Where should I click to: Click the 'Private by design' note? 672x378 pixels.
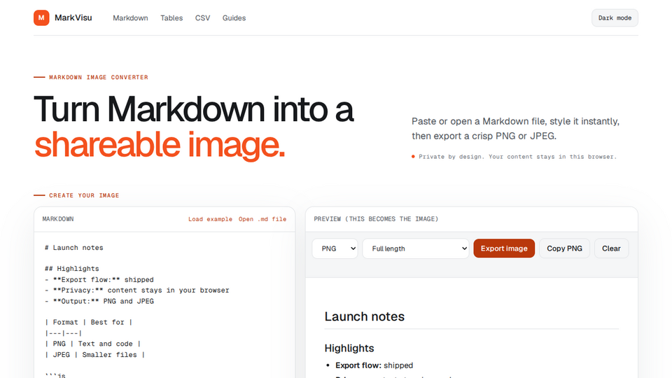pyautogui.click(x=518, y=157)
